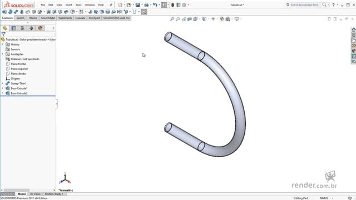
Task: Expand the Boss-Extrude1 feature node
Action: click(2, 88)
